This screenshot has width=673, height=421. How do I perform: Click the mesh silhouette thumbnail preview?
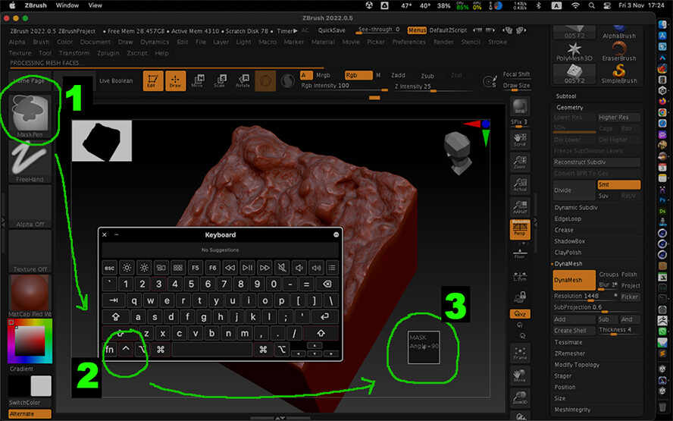(x=102, y=141)
